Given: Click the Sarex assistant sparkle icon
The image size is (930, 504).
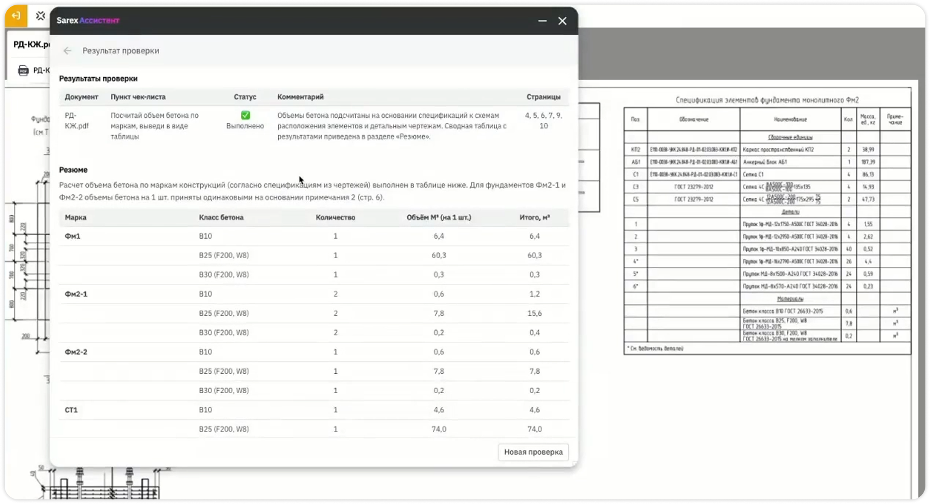Looking at the screenshot, I should tap(40, 16).
